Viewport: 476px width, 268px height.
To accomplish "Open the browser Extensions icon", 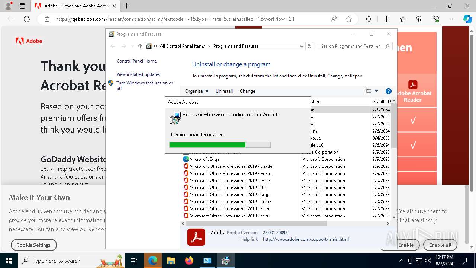I will [369, 19].
